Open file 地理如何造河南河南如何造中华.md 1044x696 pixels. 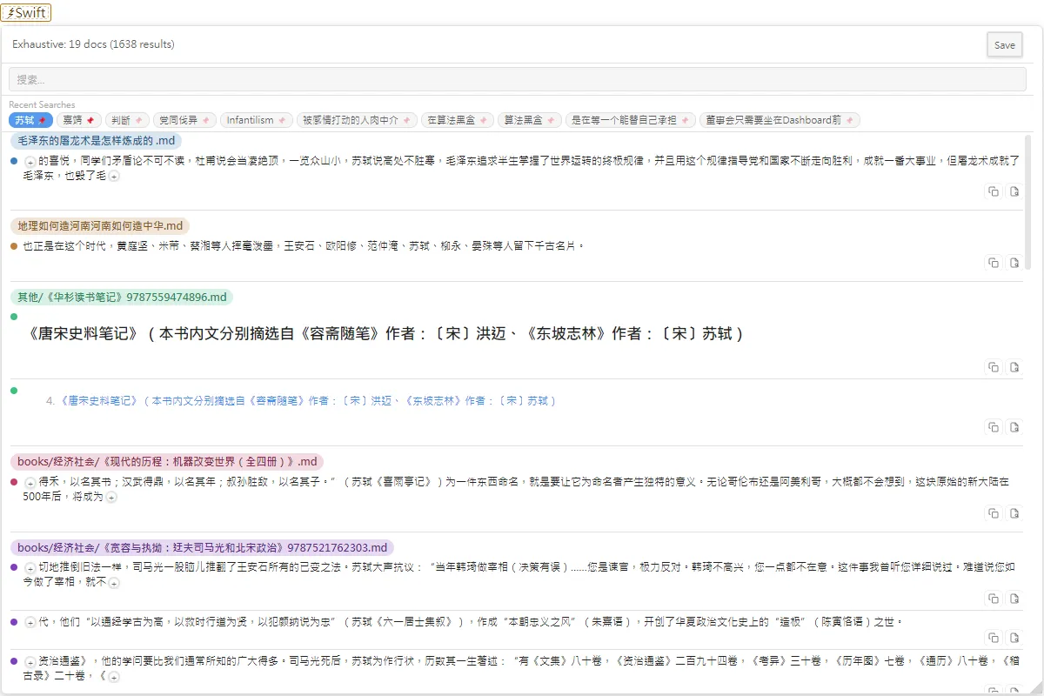[100, 225]
